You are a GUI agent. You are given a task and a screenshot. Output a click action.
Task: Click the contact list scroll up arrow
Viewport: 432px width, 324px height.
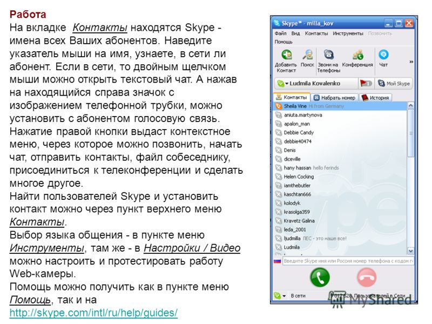coord(410,105)
